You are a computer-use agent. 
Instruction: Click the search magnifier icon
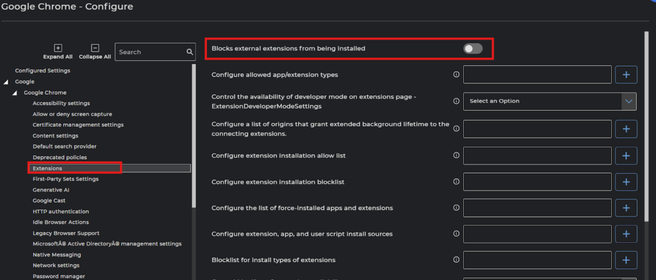190,52
